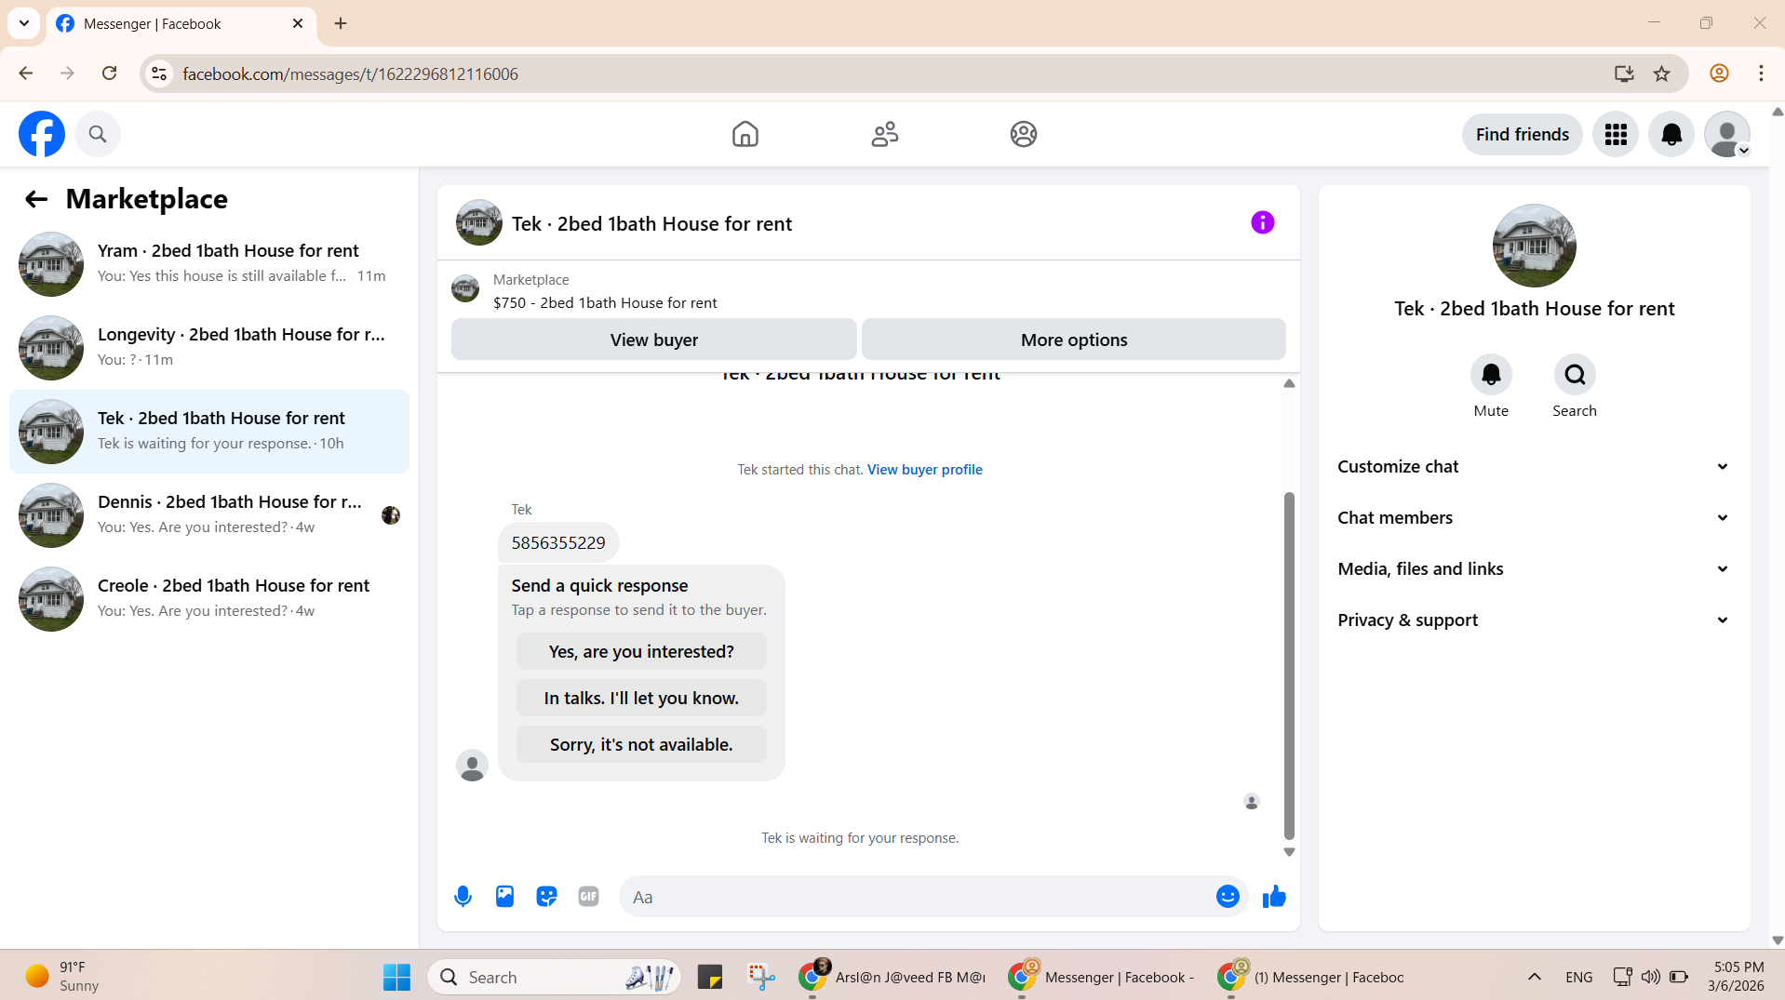Open the notifications bell in header
The width and height of the screenshot is (1785, 1000).
tap(1671, 135)
